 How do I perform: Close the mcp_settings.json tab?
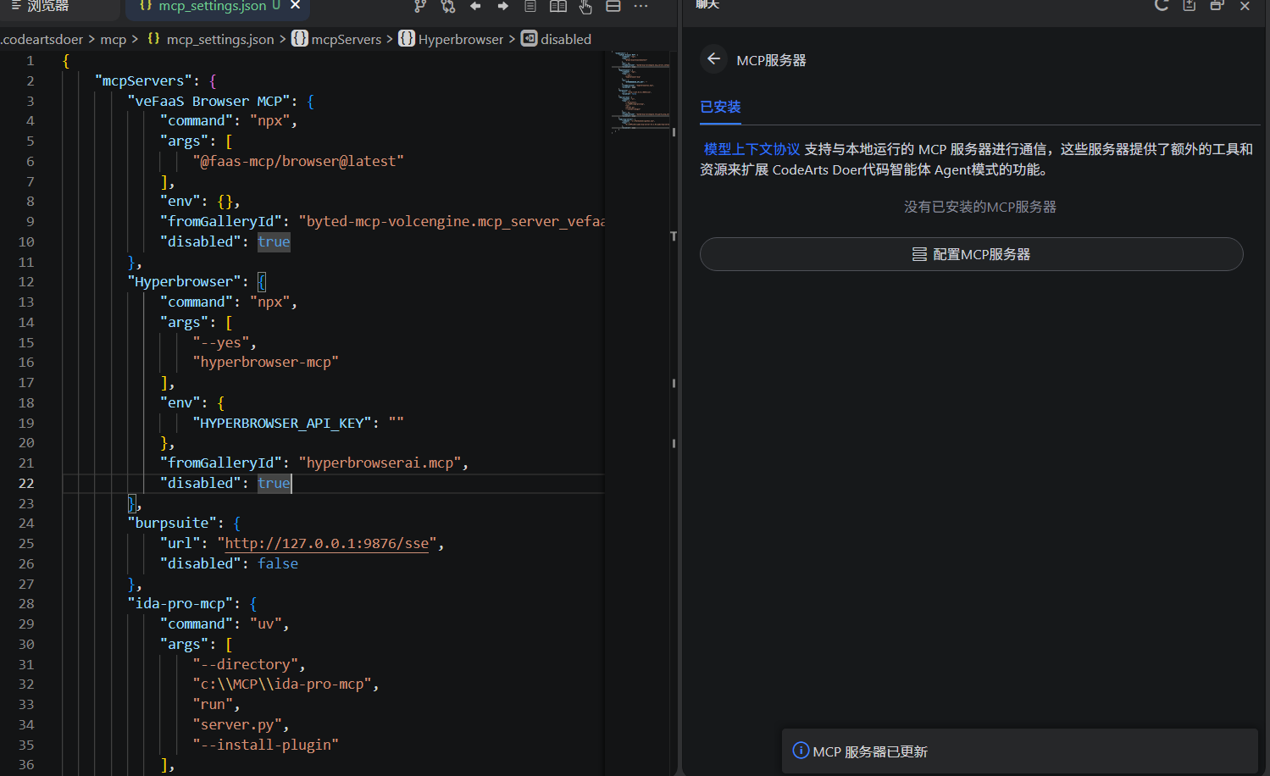point(296,6)
